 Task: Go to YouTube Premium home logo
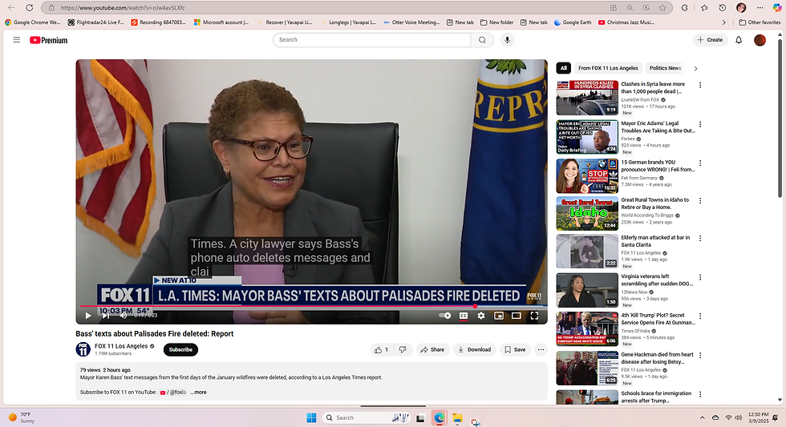(x=48, y=40)
